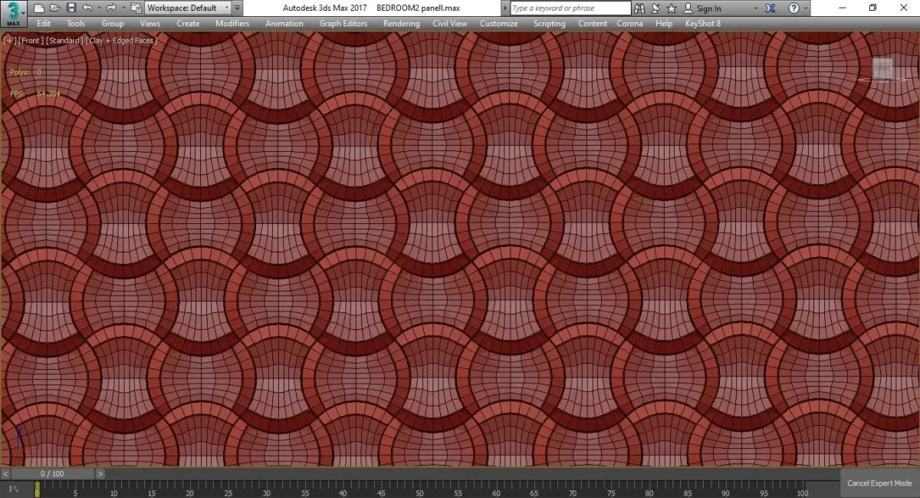The height and width of the screenshot is (498, 920).
Task: Open the Group menu
Action: (x=113, y=23)
